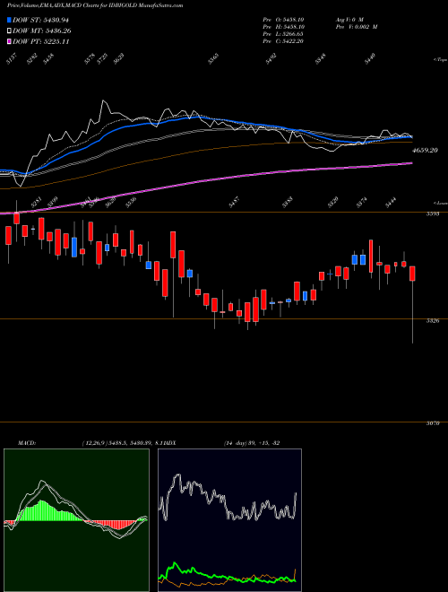This screenshot has height=592, width=448.
Task: Click the 'Lows' marker label at right edge
Action: point(440,203)
